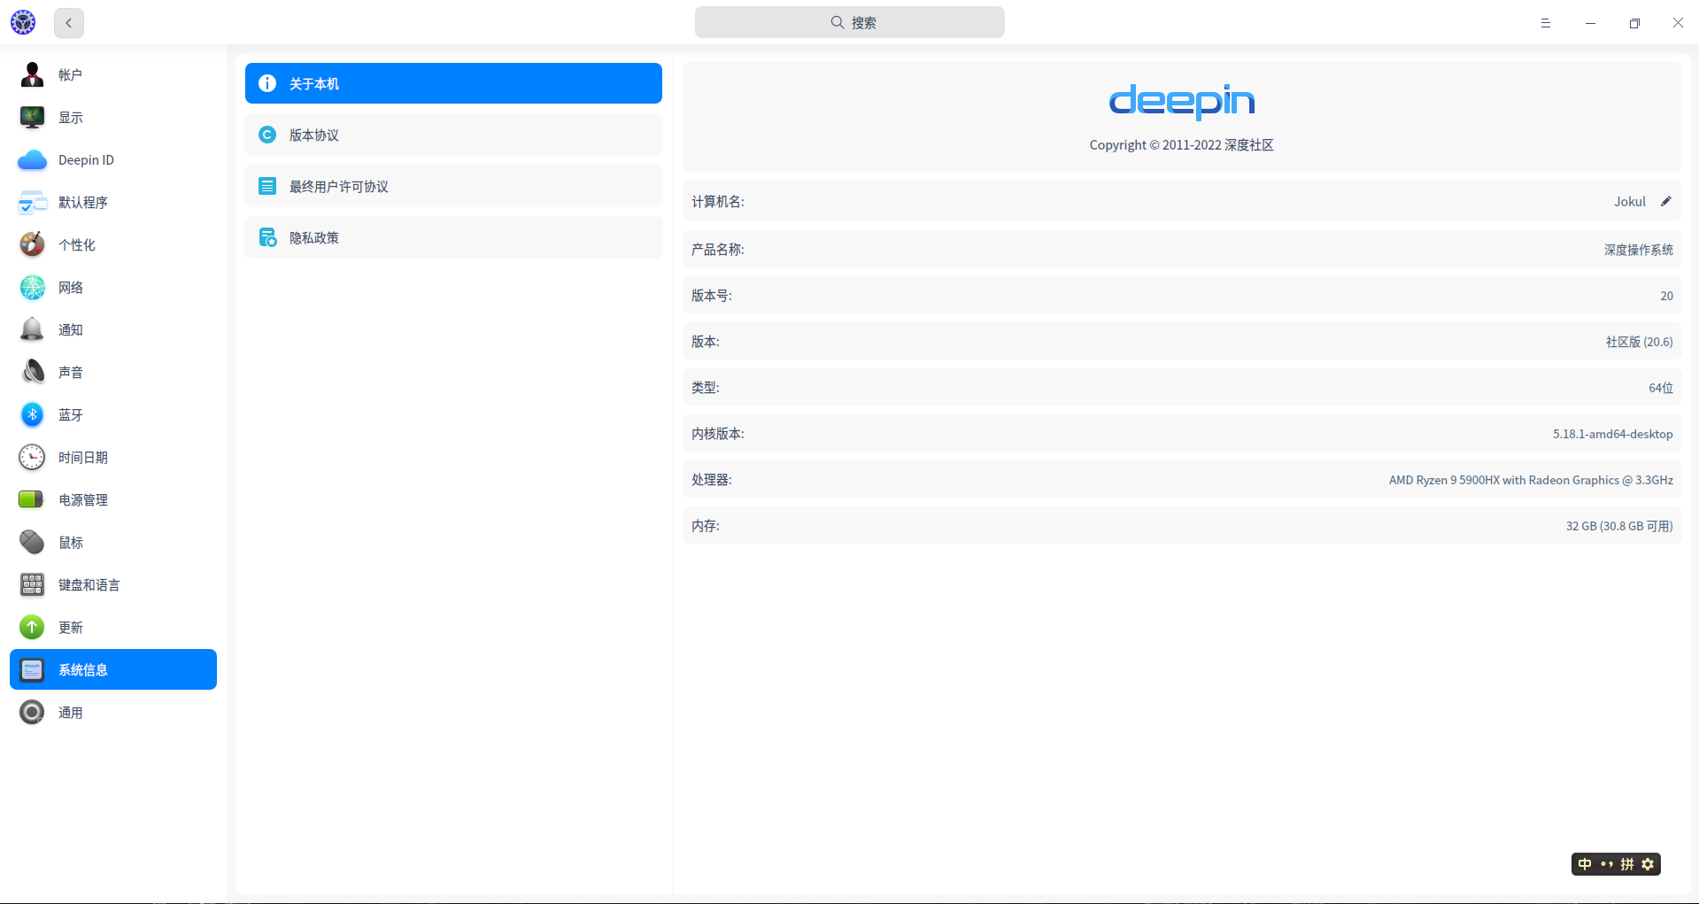Click the "版本号:" label
Screen dimensions: 1699x904
pyautogui.click(x=712, y=296)
